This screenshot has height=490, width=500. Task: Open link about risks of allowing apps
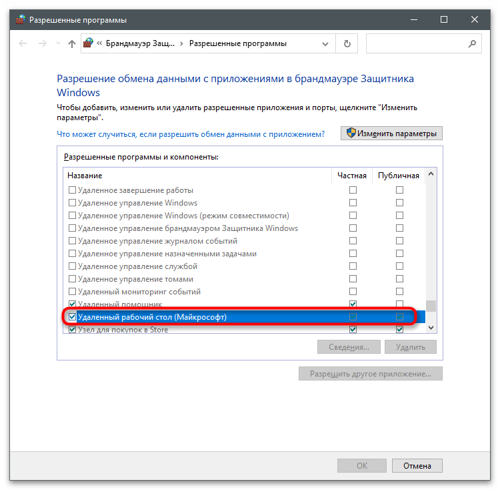[191, 134]
